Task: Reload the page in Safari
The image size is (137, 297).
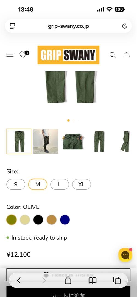Action: point(125,26)
